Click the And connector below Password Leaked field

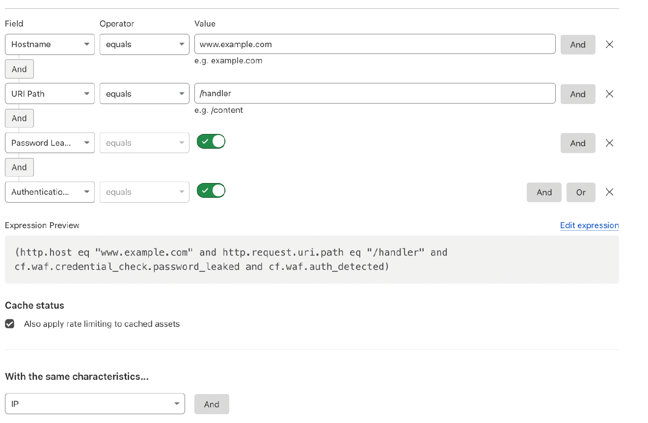(x=19, y=167)
